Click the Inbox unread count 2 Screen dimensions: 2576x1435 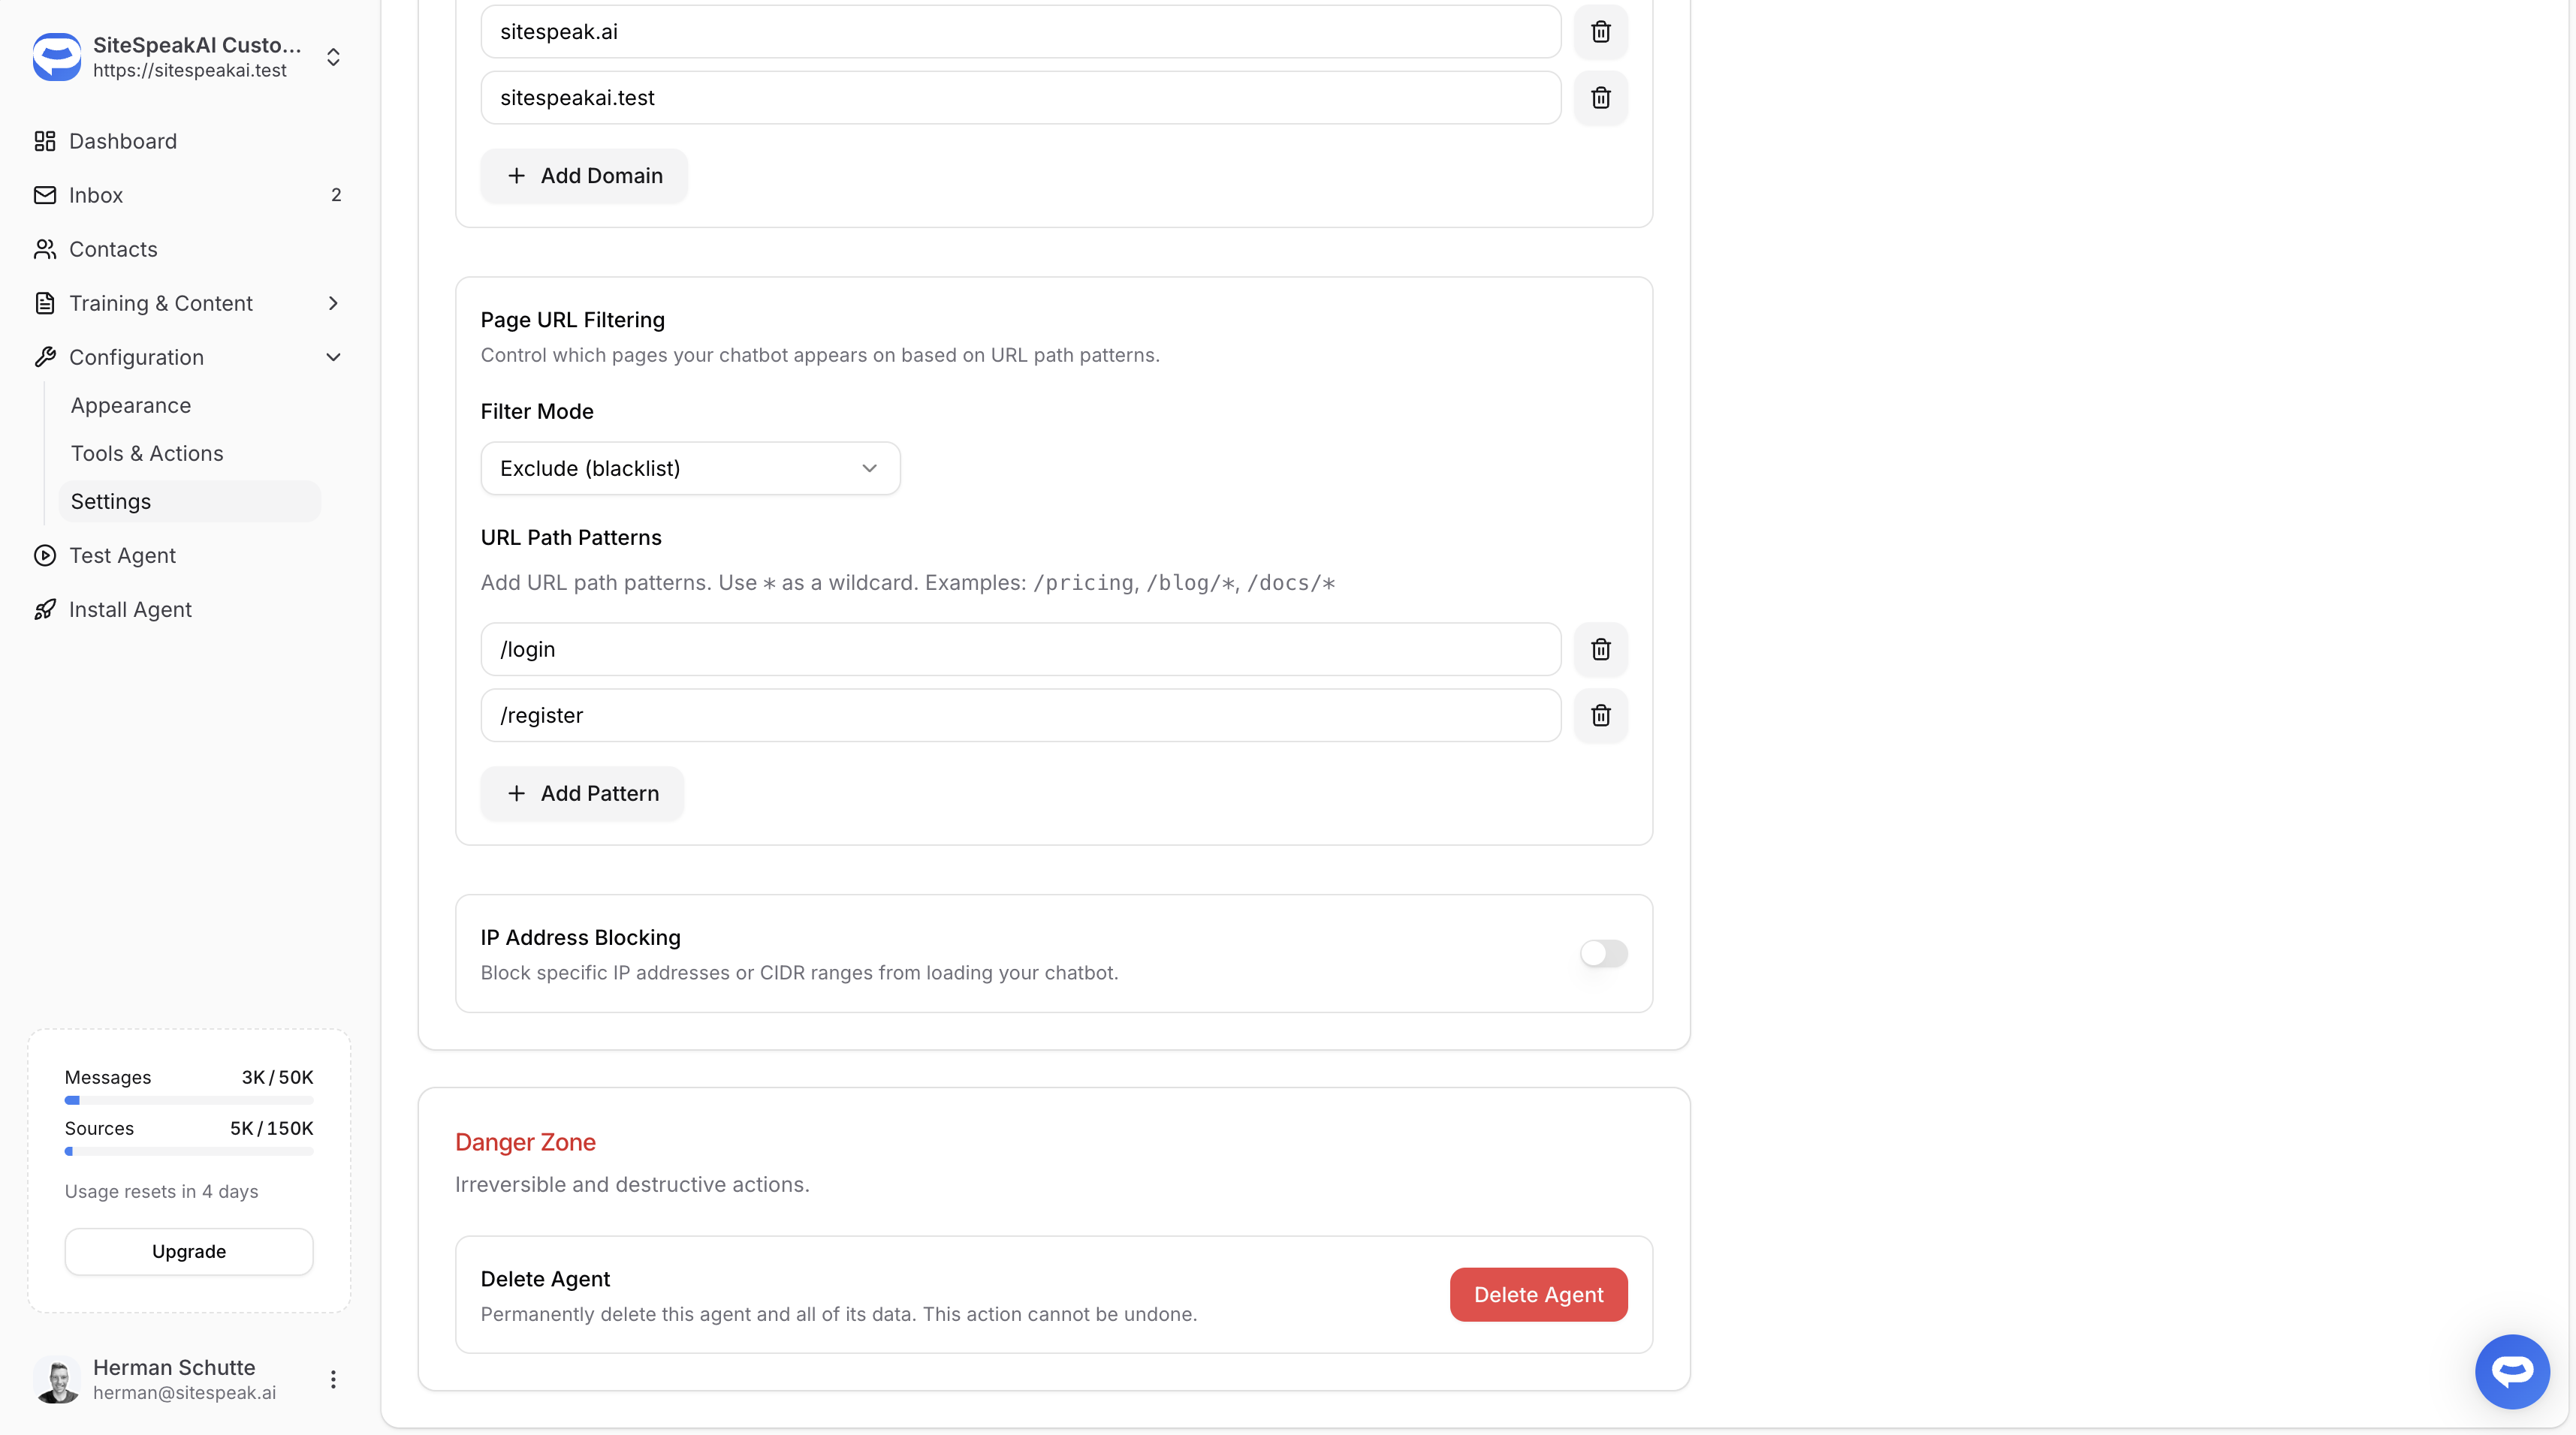pos(336,195)
